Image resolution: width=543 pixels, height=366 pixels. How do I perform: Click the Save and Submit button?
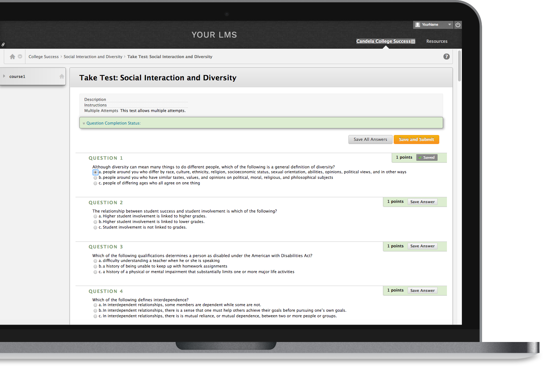pos(416,140)
